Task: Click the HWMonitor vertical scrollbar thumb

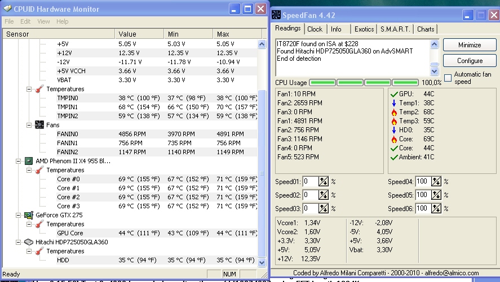Action: 262,173
